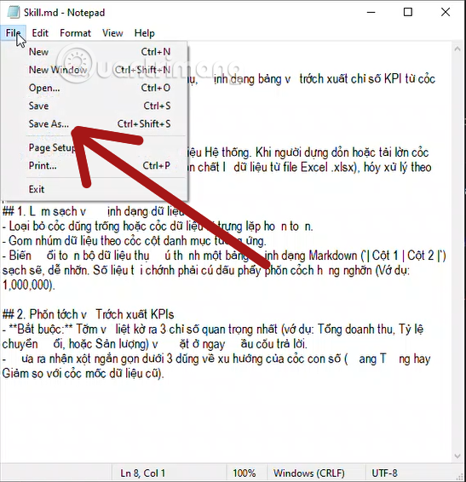Click the scrollbar down arrow

point(457,456)
